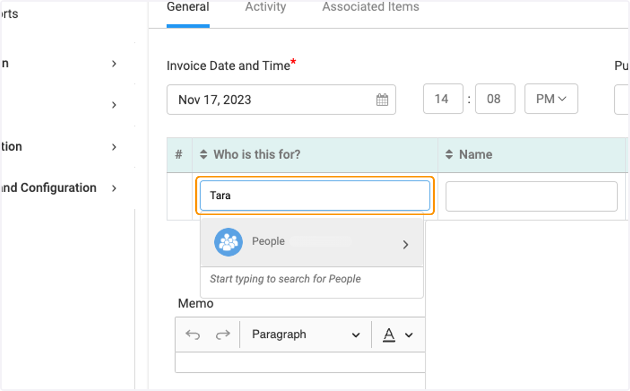Open the Paragraph style dropdown
Screen dimensions: 630x391
coord(306,334)
